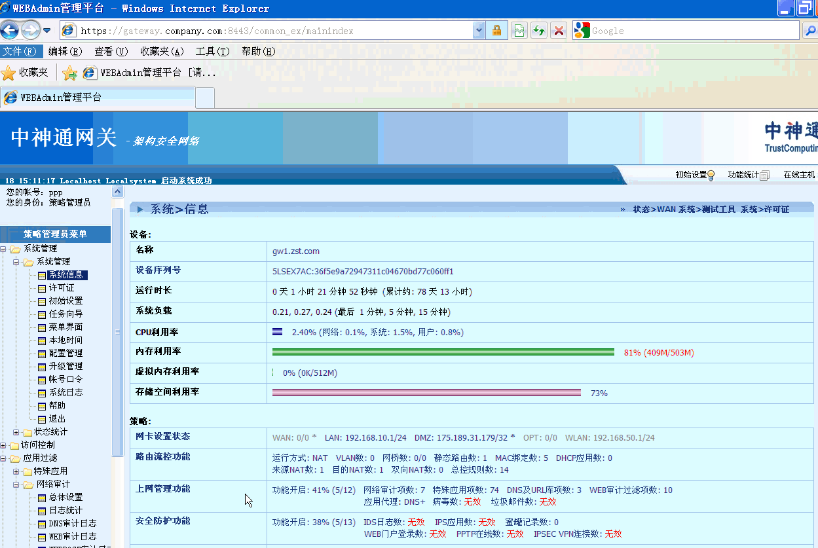818x548 pixels.
Task: Expand the 访问控制 tree node
Action: pos(4,445)
